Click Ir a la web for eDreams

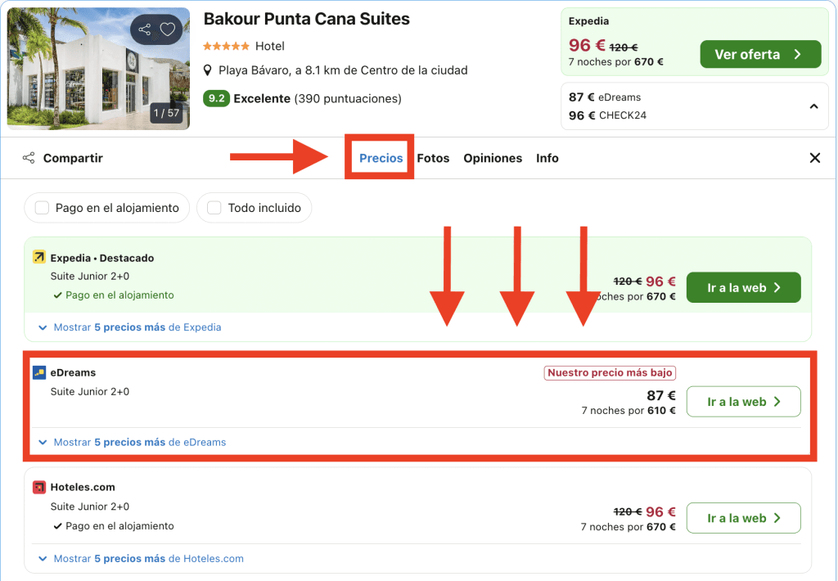(x=743, y=402)
